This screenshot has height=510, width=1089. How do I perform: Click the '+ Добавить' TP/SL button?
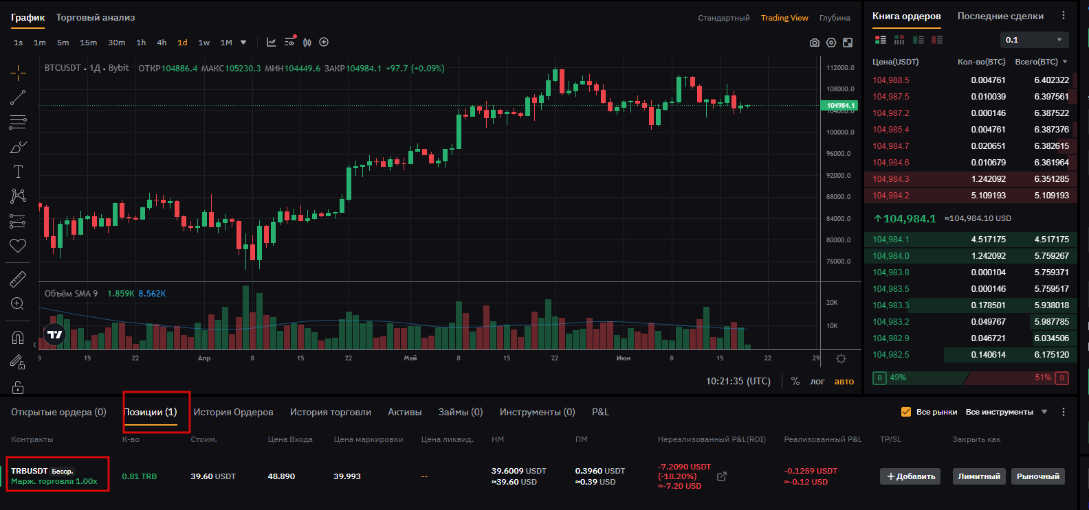click(x=912, y=476)
